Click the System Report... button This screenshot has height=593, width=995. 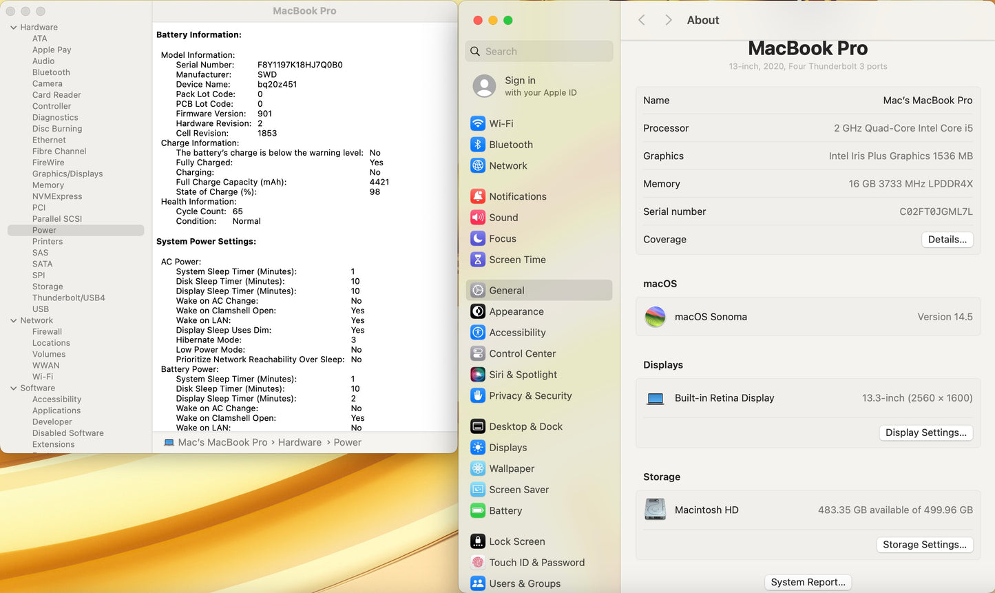(x=808, y=582)
